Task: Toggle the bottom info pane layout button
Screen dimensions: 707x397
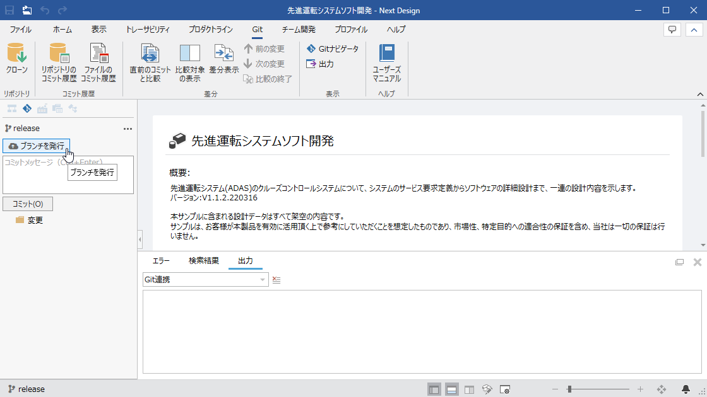Action: point(452,389)
